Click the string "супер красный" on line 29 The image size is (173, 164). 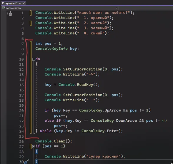[103, 156]
